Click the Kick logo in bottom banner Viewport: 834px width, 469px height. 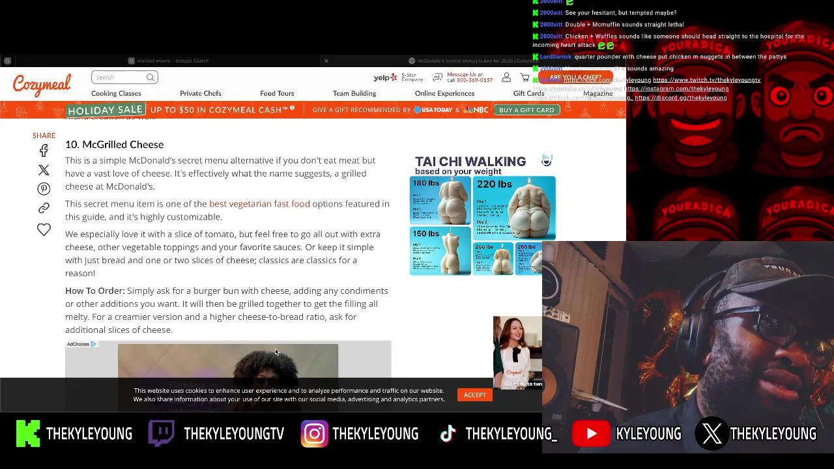click(x=28, y=434)
